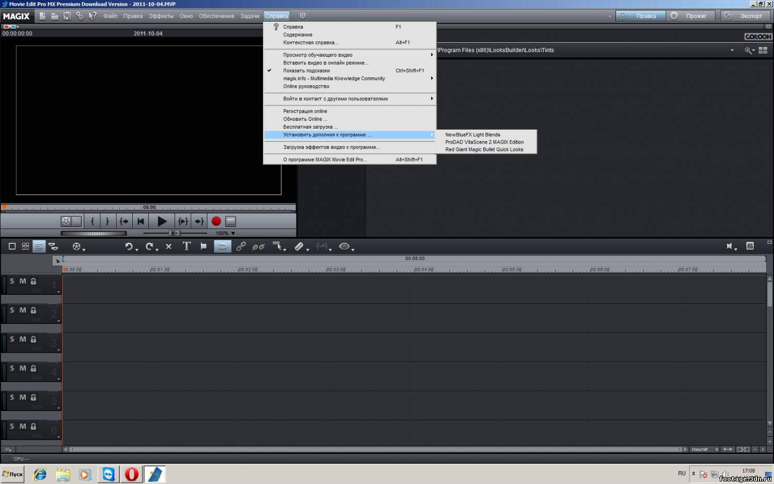Lock track 4 with the padlock

pyautogui.click(x=34, y=368)
